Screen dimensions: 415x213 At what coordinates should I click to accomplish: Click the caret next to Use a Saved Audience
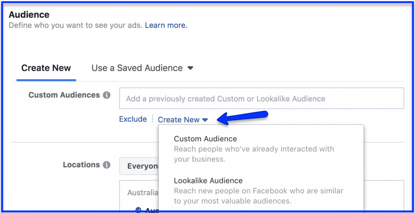(x=190, y=68)
